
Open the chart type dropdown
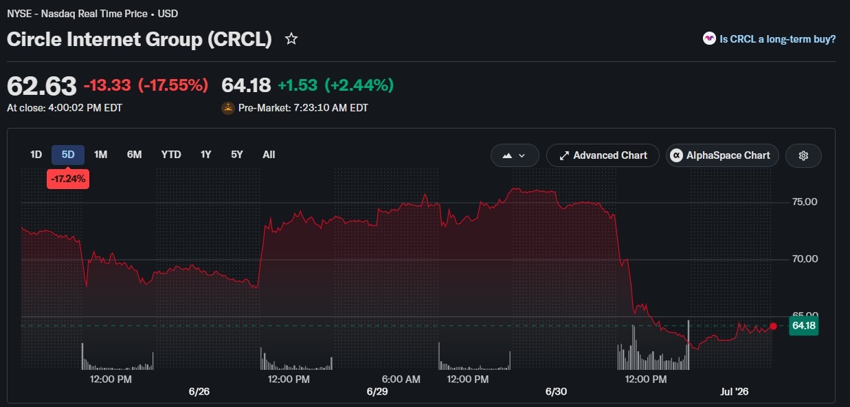pos(515,155)
